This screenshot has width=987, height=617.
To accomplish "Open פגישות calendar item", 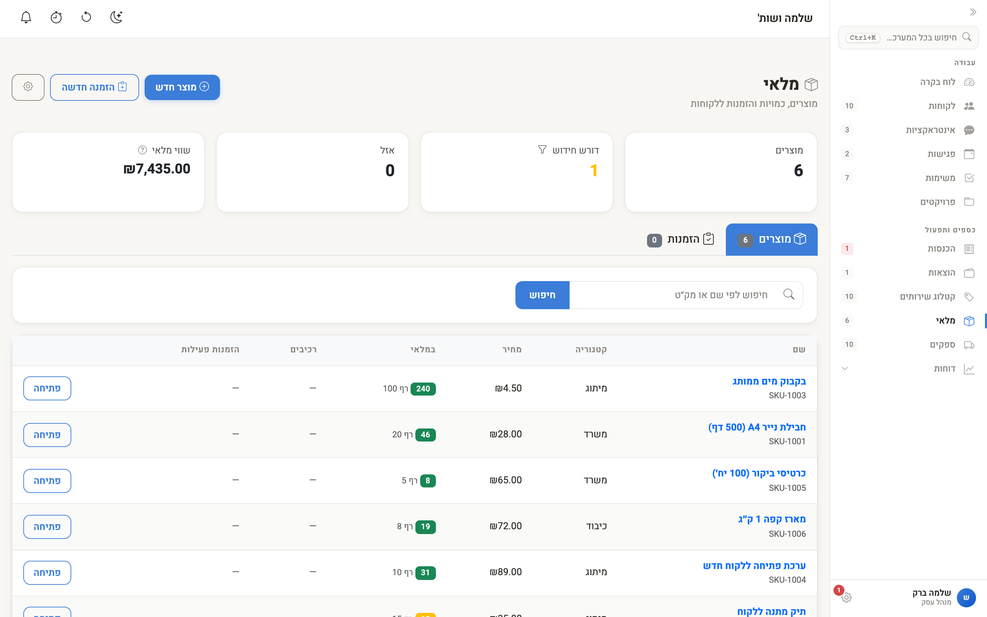I will click(x=908, y=154).
